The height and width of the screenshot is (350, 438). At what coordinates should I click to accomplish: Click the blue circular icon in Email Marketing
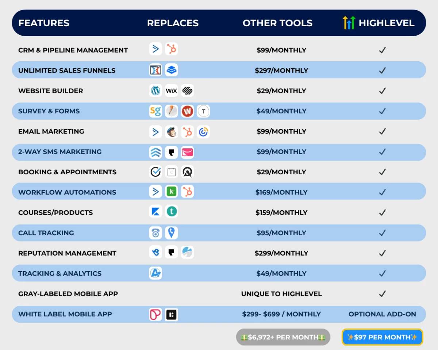(x=203, y=132)
